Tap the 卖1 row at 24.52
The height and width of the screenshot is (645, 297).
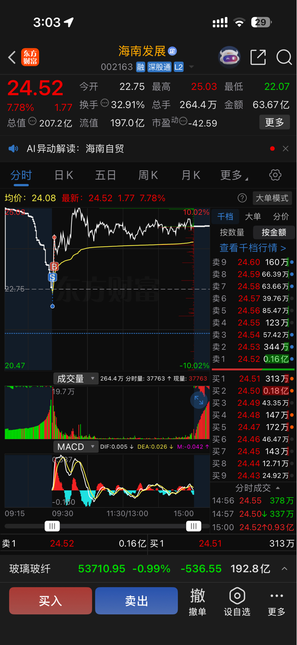(253, 359)
